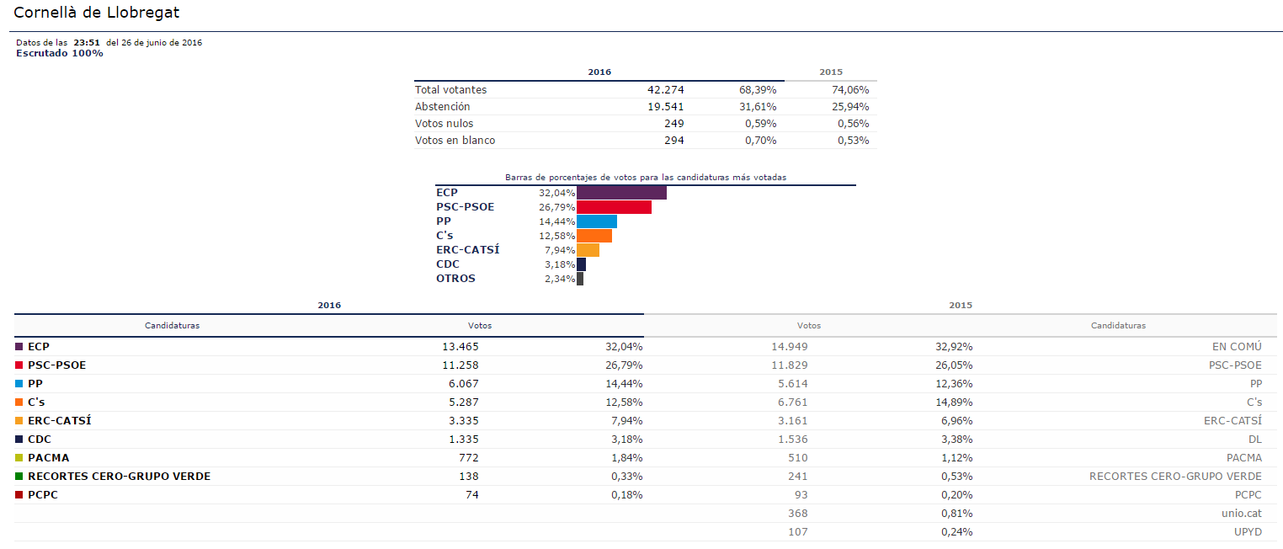Viewport: 1283px width, 549px height.
Task: Click the green RECORTES CERO-GRUPO VERDE square
Action: (x=19, y=476)
